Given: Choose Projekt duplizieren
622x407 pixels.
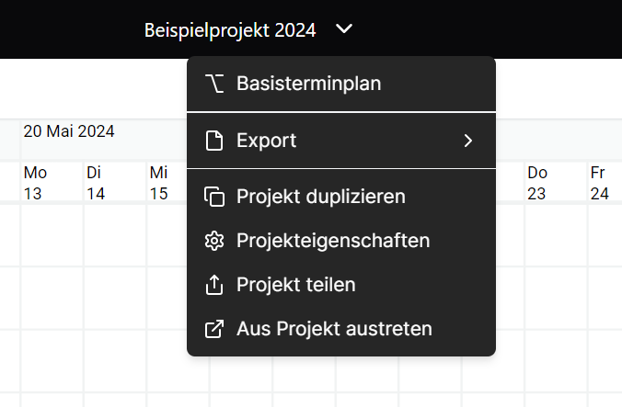Looking at the screenshot, I should 341,197.
